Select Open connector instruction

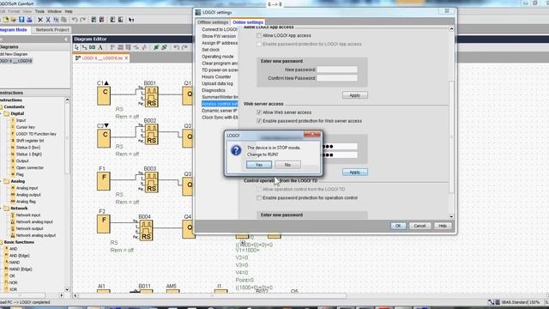click(30, 167)
